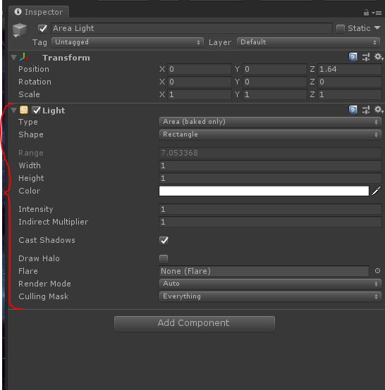Open light Type dropdown
385x390 pixels.
pos(270,122)
